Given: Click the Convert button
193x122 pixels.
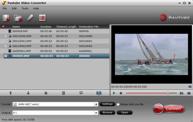Looking at the screenshot, I should click(x=169, y=109).
